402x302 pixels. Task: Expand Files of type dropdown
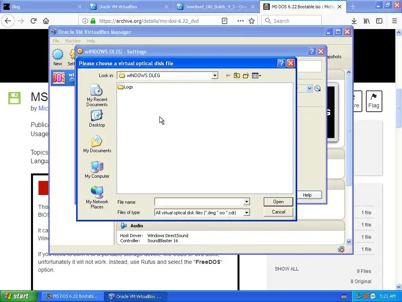point(247,213)
